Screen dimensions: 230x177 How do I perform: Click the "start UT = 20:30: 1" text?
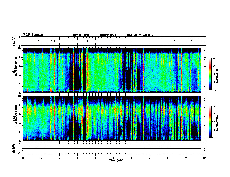coord(140,35)
